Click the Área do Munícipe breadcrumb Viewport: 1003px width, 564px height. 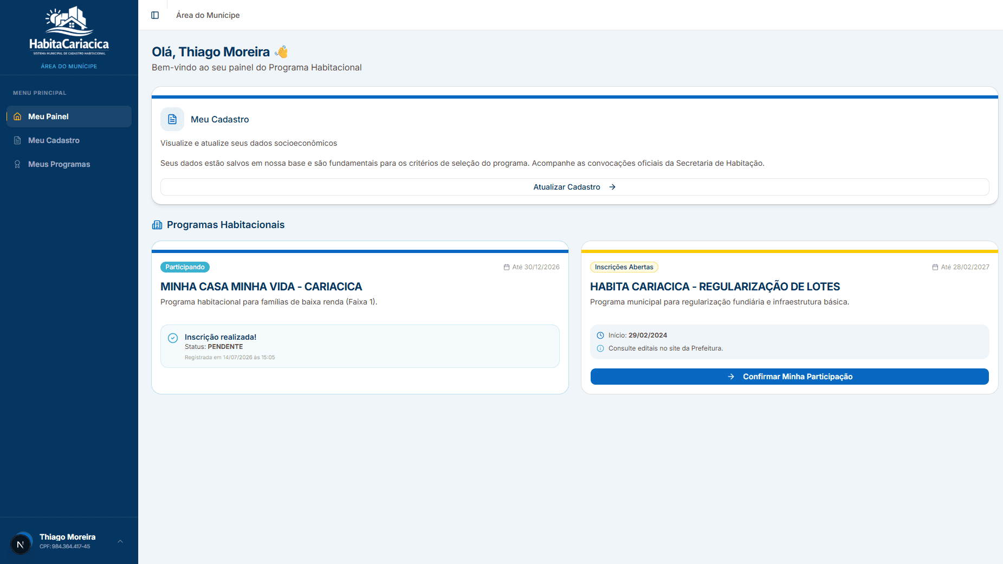pos(208,15)
